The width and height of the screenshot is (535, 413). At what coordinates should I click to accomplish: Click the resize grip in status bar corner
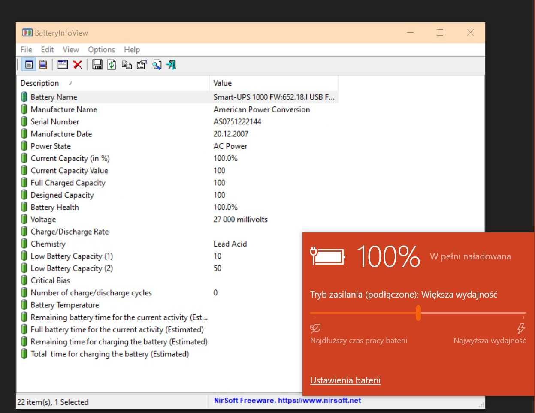[x=481, y=405]
